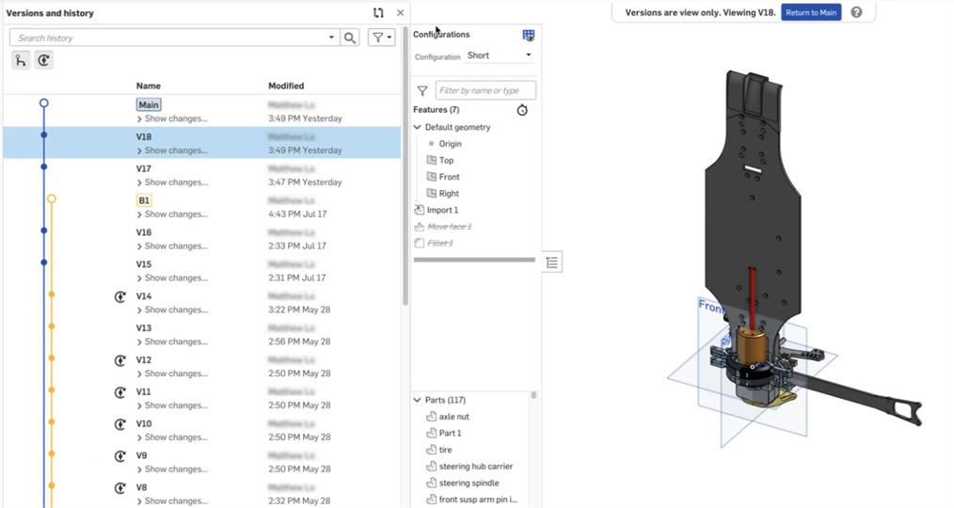Click the create branch icon
Viewport: 954px width, 508px height.
20,60
